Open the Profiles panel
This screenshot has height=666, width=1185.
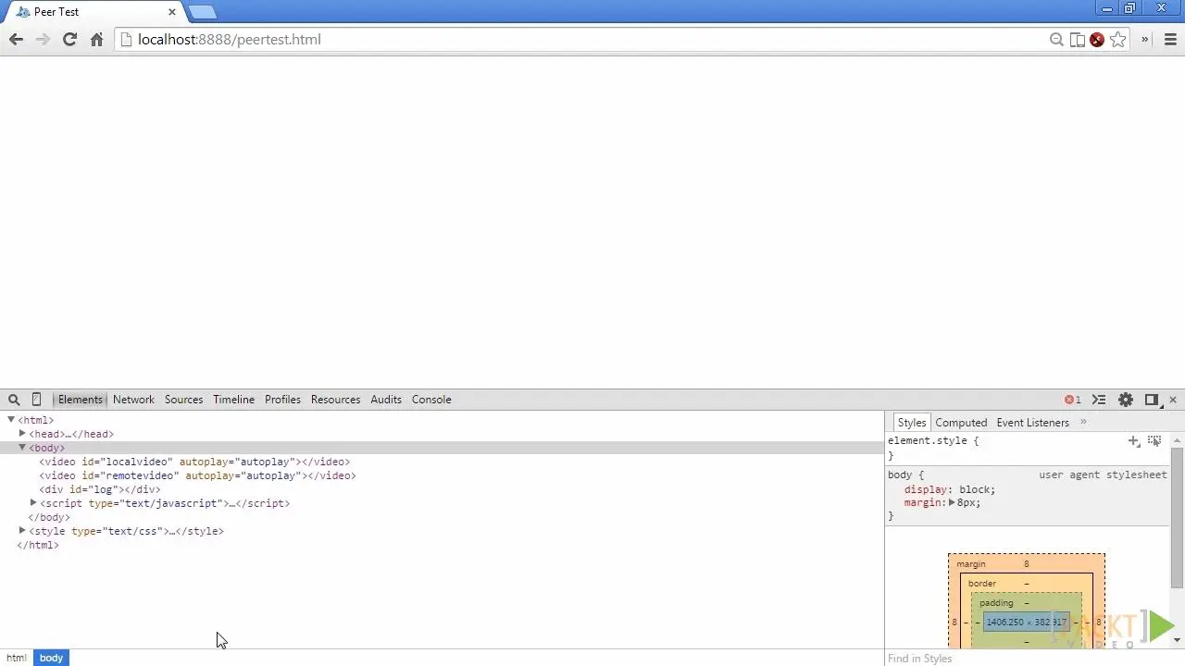point(282,400)
